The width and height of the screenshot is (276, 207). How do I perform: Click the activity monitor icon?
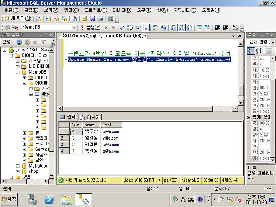pyautogui.click(x=110, y=19)
